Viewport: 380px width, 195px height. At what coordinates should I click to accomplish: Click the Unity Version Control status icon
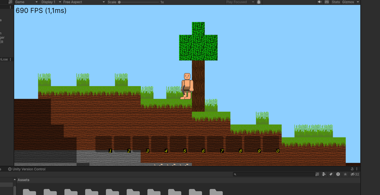pyautogui.click(x=10, y=169)
